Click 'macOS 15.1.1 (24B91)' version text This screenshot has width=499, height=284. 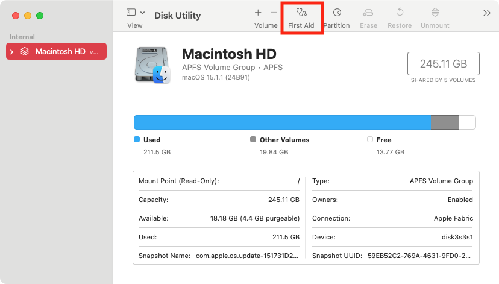coord(216,77)
